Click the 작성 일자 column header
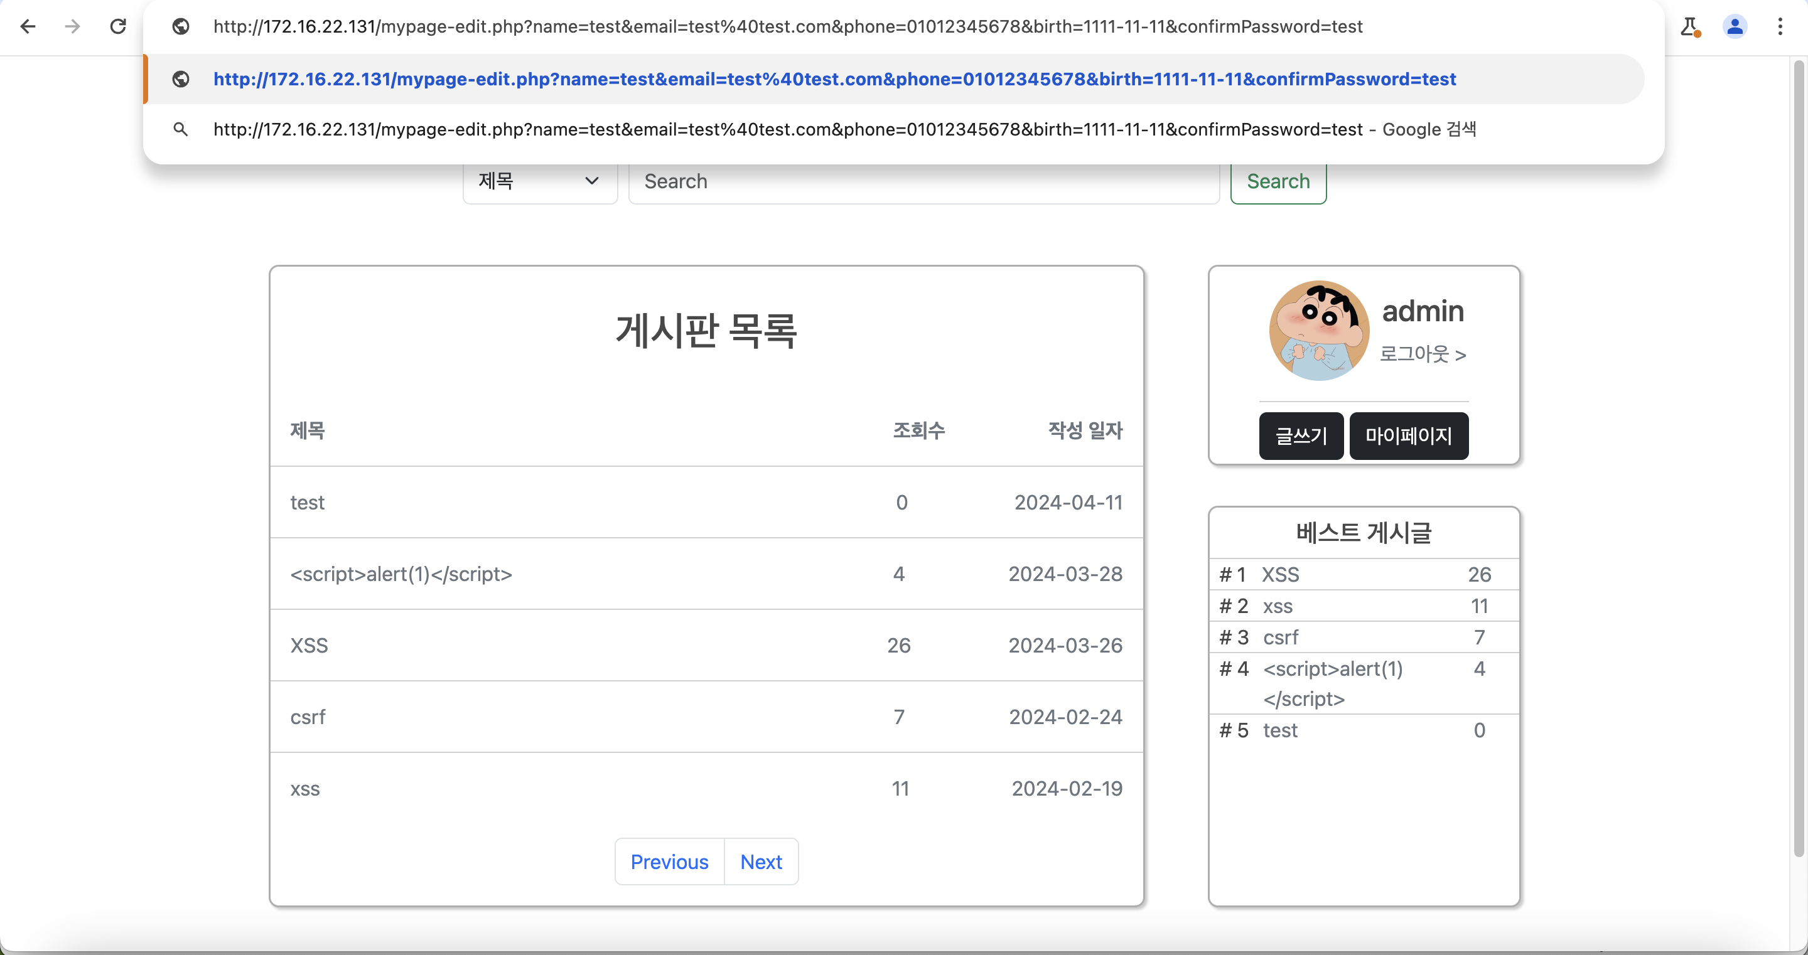This screenshot has width=1808, height=955. tap(1085, 430)
